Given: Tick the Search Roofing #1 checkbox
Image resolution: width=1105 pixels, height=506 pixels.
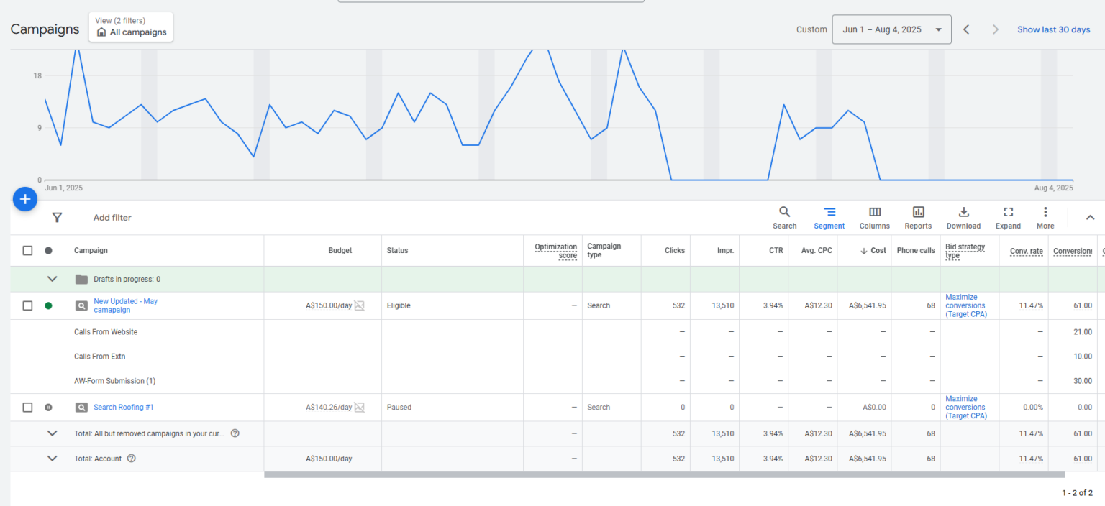Looking at the screenshot, I should (27, 408).
